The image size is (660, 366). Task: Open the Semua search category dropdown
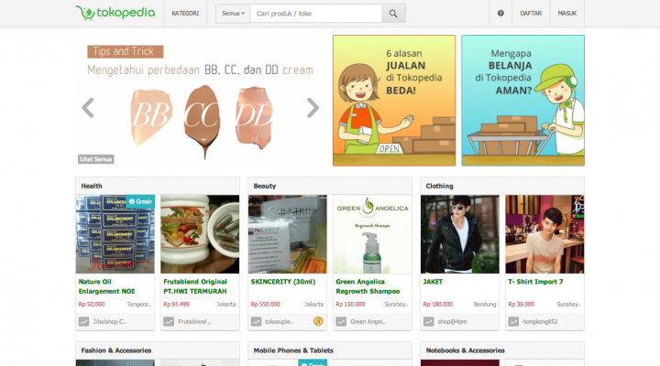point(233,14)
